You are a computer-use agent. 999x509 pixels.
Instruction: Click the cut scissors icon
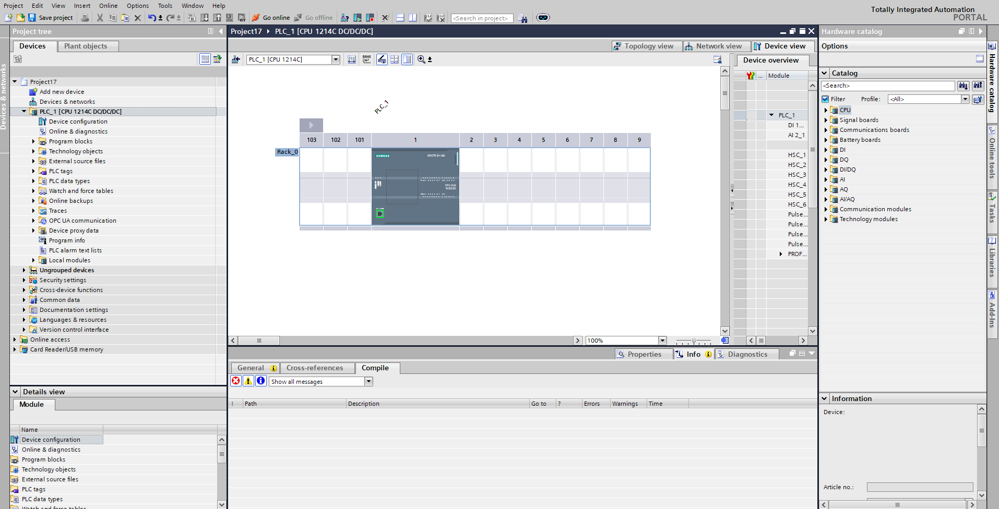(100, 18)
